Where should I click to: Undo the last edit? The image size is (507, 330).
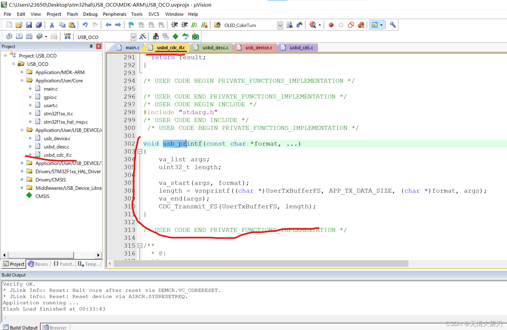[x=85, y=25]
